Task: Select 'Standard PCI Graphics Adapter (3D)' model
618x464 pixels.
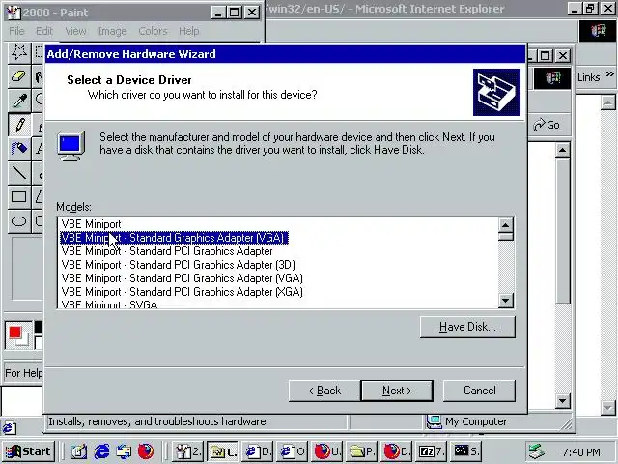Action: tap(178, 265)
